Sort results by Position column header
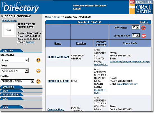The height and width of the screenshot is (113, 154). pos(81,43)
